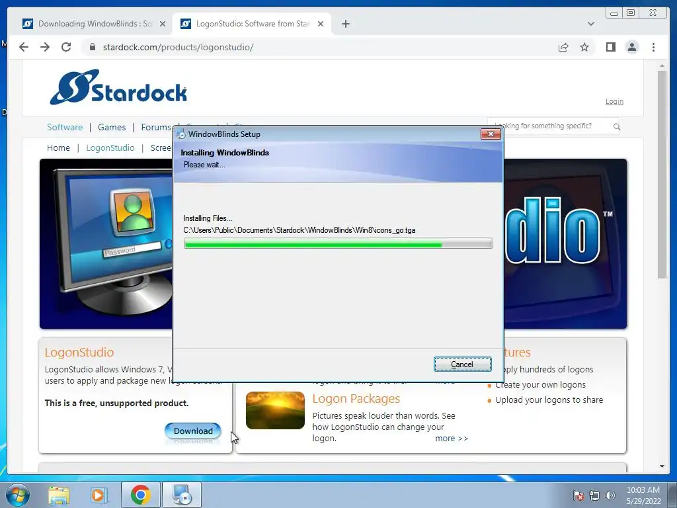Click the Stardock logo
The height and width of the screenshot is (508, 677).
click(118, 87)
